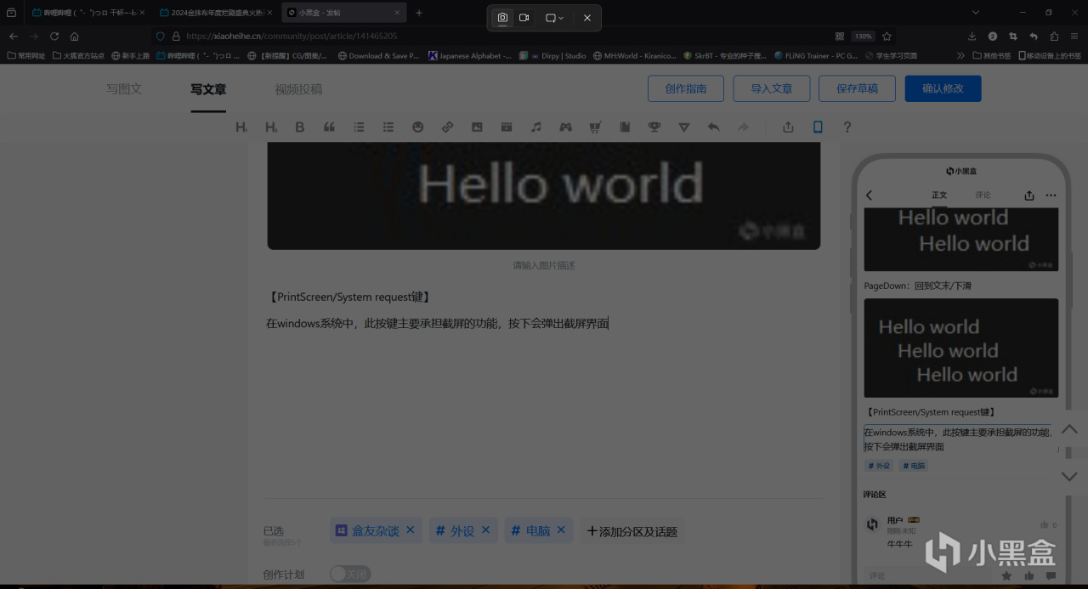Click the #外设 tag in phone preview
This screenshot has height=589, width=1088.
pos(880,466)
